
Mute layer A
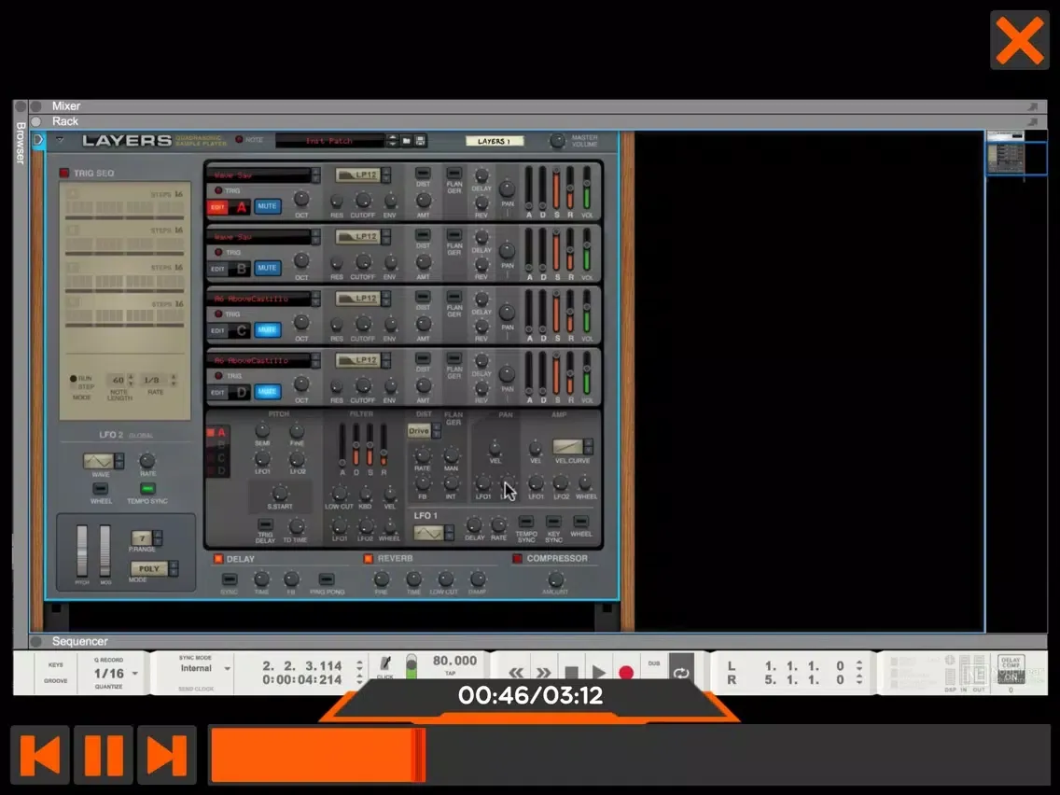267,206
